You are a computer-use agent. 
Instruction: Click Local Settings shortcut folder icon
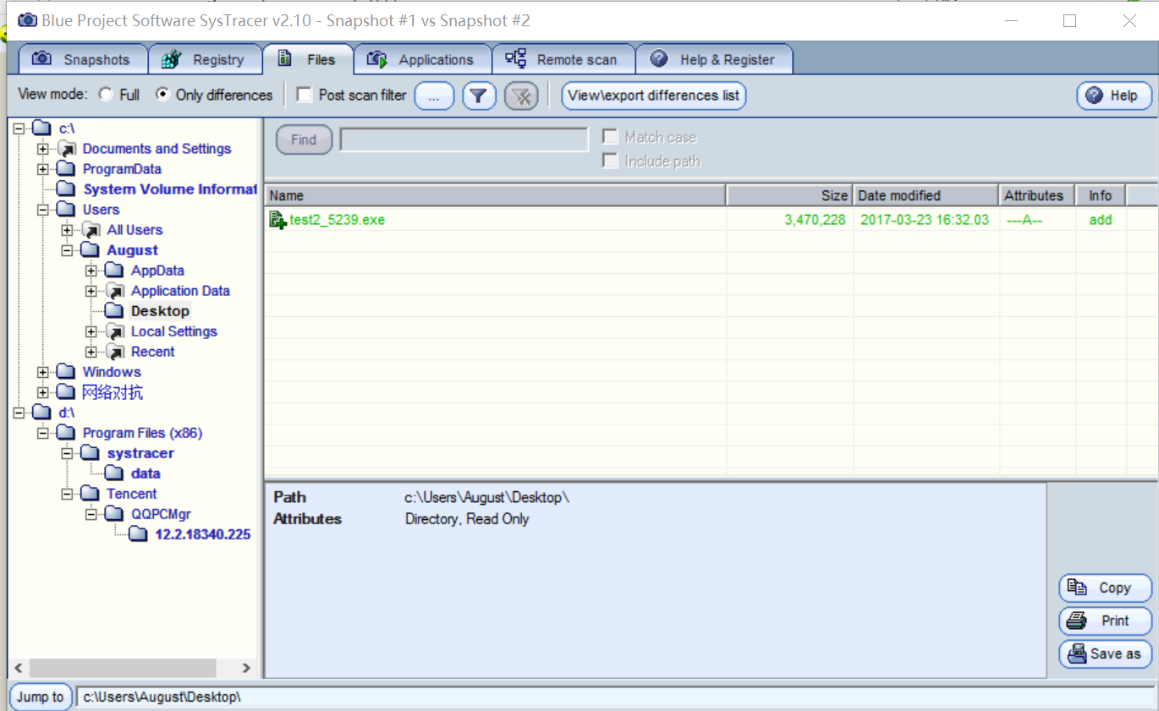[x=114, y=331]
